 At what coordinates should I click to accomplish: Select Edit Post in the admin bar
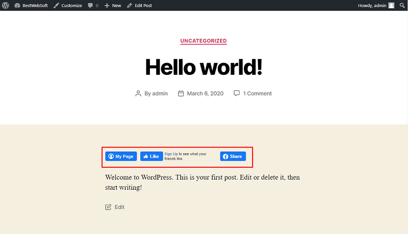click(139, 6)
